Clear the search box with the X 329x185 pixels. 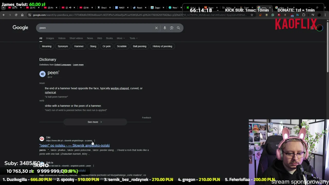point(156,28)
